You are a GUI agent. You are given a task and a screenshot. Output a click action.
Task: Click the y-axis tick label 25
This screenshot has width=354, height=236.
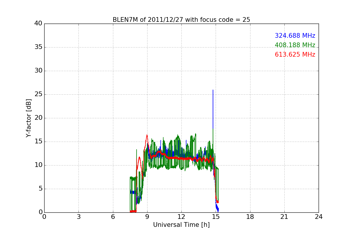pyautogui.click(x=38, y=94)
